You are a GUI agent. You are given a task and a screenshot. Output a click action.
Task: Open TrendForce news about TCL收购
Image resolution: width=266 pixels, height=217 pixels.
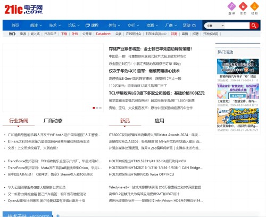[x=55, y=161]
